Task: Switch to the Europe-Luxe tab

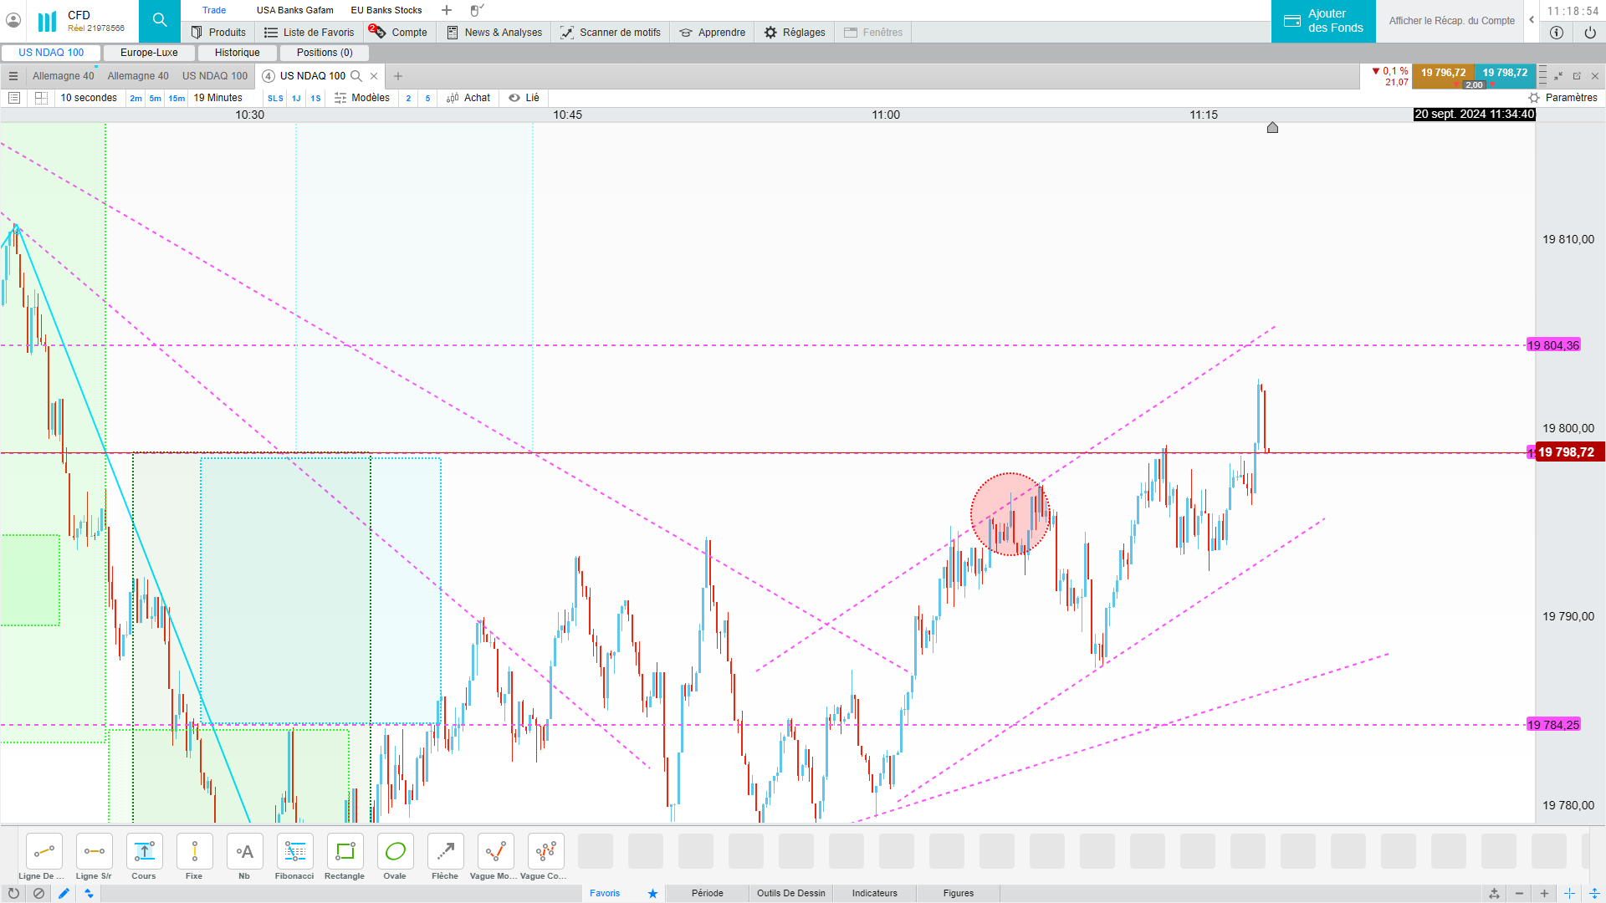Action: pyautogui.click(x=149, y=53)
